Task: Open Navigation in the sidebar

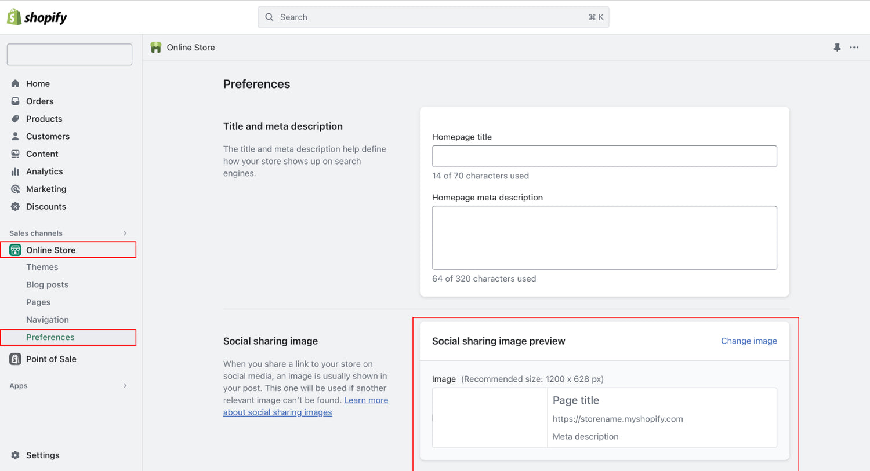Action: click(x=48, y=320)
